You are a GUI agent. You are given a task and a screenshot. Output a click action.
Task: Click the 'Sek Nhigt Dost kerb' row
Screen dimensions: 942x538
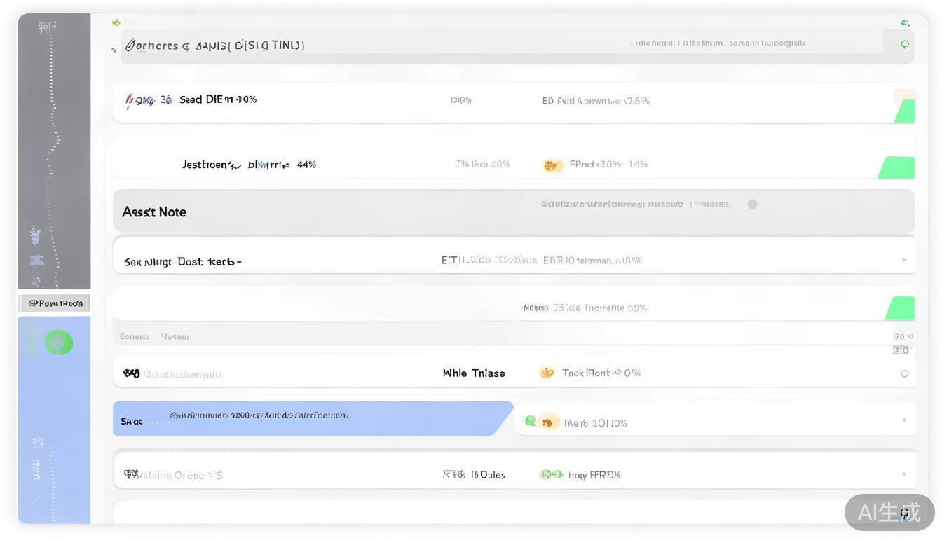tap(183, 262)
